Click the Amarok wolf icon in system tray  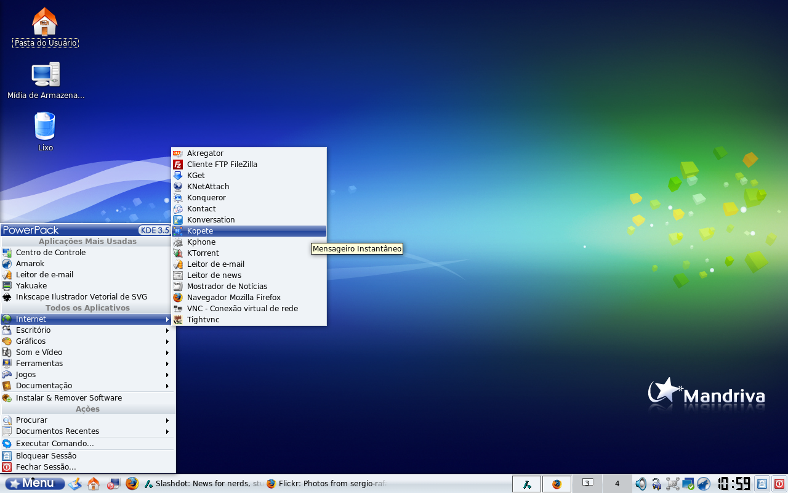(x=704, y=484)
